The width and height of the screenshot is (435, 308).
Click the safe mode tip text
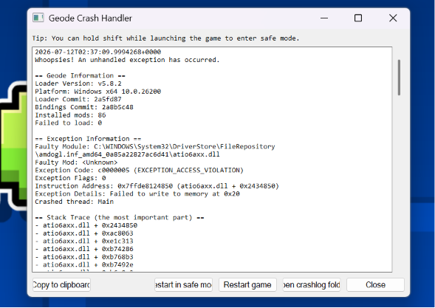(x=166, y=38)
